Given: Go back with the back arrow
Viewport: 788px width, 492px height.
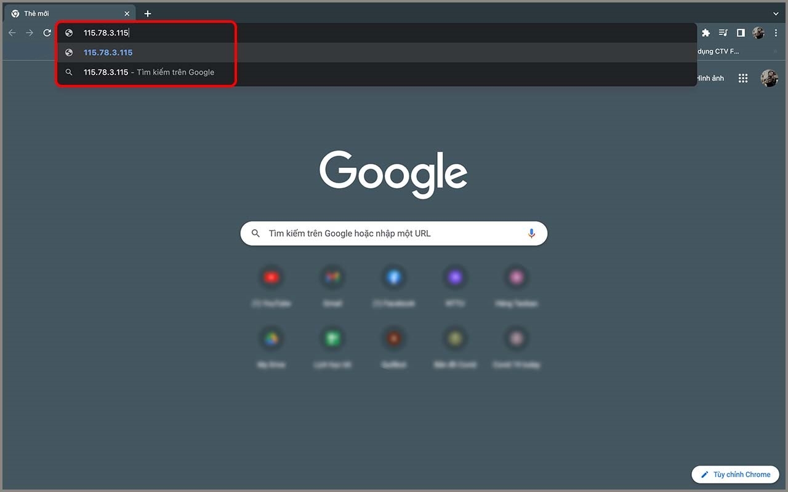Looking at the screenshot, I should pos(12,33).
